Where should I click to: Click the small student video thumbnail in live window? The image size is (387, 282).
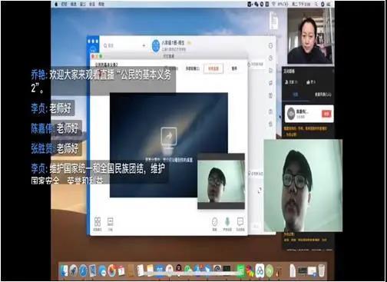[x=221, y=181]
